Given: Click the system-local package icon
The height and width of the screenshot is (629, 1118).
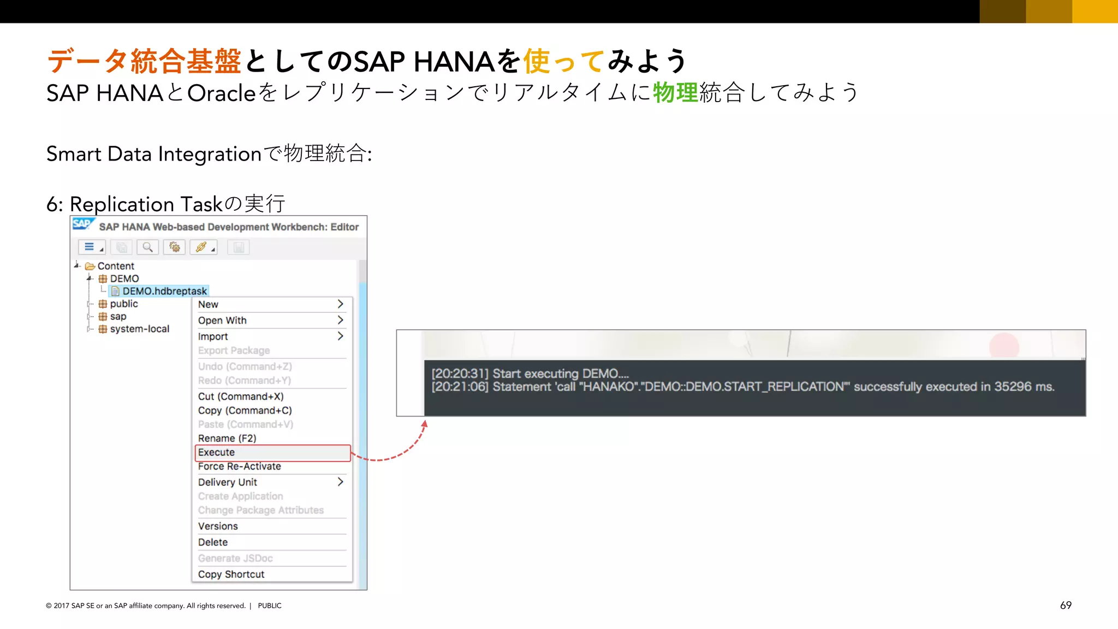Looking at the screenshot, I should click(x=103, y=329).
